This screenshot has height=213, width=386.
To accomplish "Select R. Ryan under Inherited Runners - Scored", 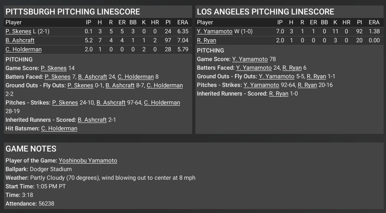I will point(279,94).
